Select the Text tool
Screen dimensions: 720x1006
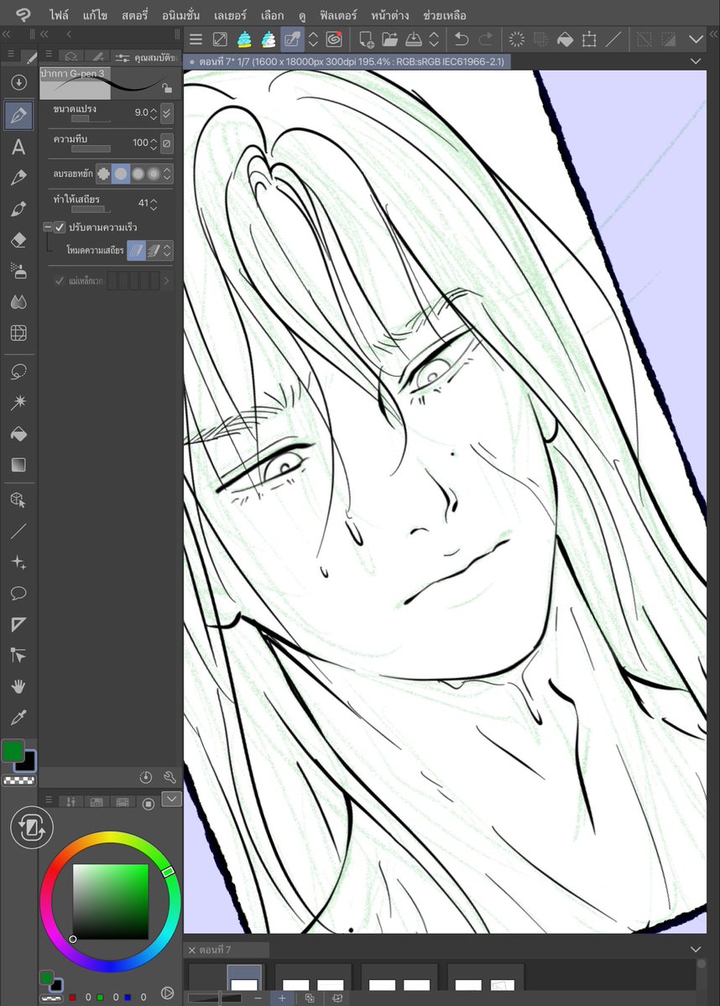pos(18,147)
